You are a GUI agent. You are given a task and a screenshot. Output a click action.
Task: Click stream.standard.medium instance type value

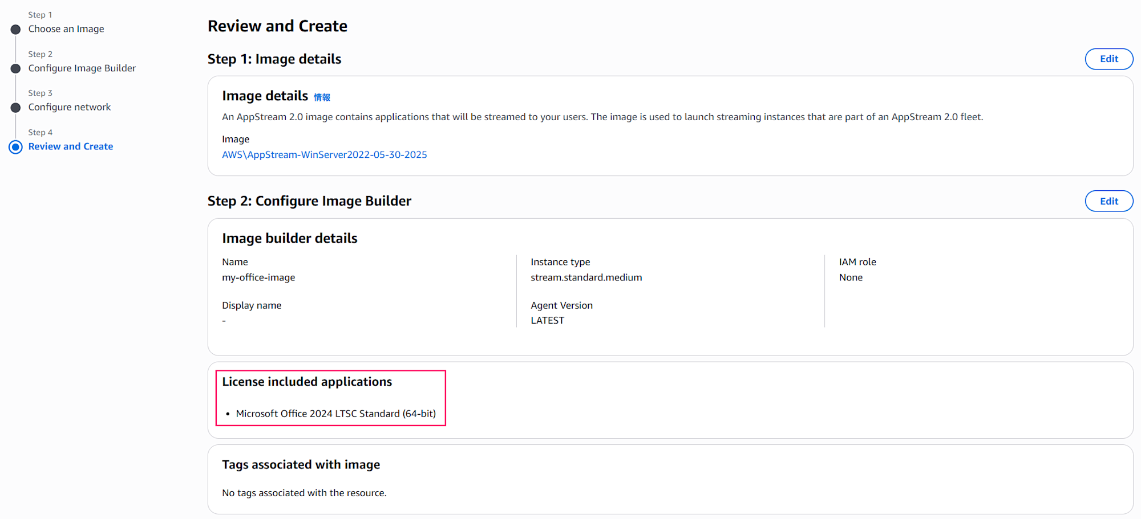tap(586, 277)
